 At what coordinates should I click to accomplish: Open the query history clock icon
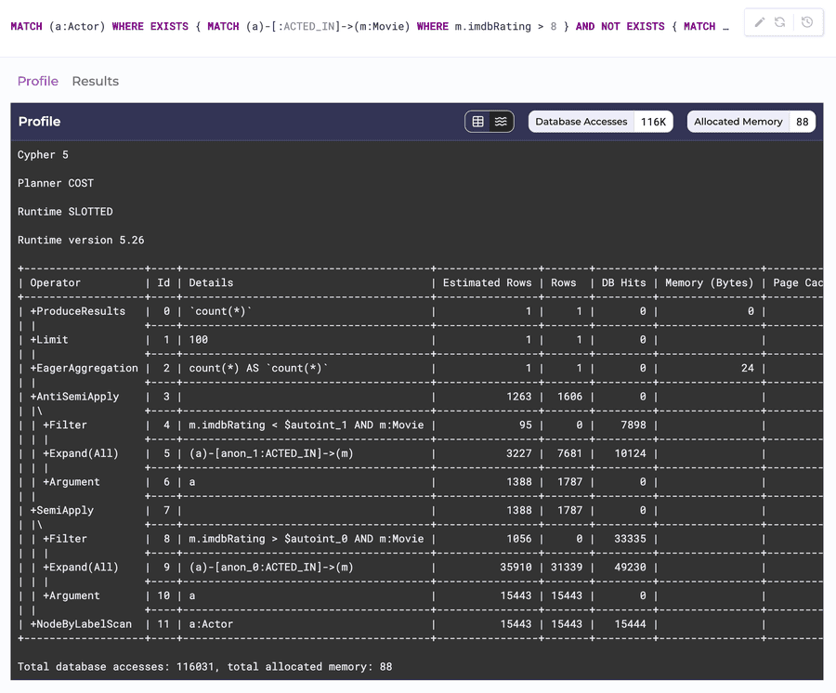pyautogui.click(x=806, y=22)
